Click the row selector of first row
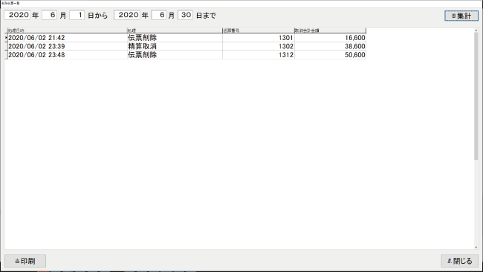Viewport: 483px width, 272px height. click(x=6, y=38)
